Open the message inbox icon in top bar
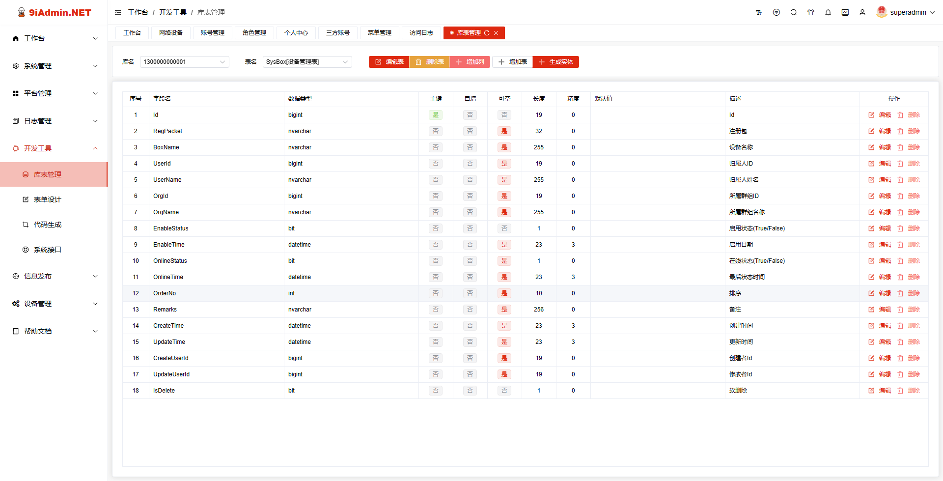This screenshot has height=481, width=943. 845,12
